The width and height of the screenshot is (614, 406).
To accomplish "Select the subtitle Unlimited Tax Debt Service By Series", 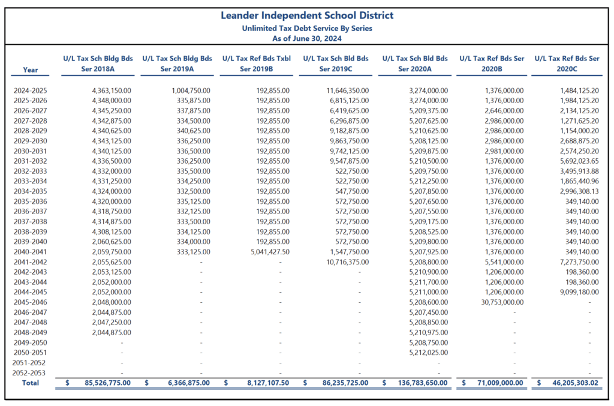I will 307,28.
